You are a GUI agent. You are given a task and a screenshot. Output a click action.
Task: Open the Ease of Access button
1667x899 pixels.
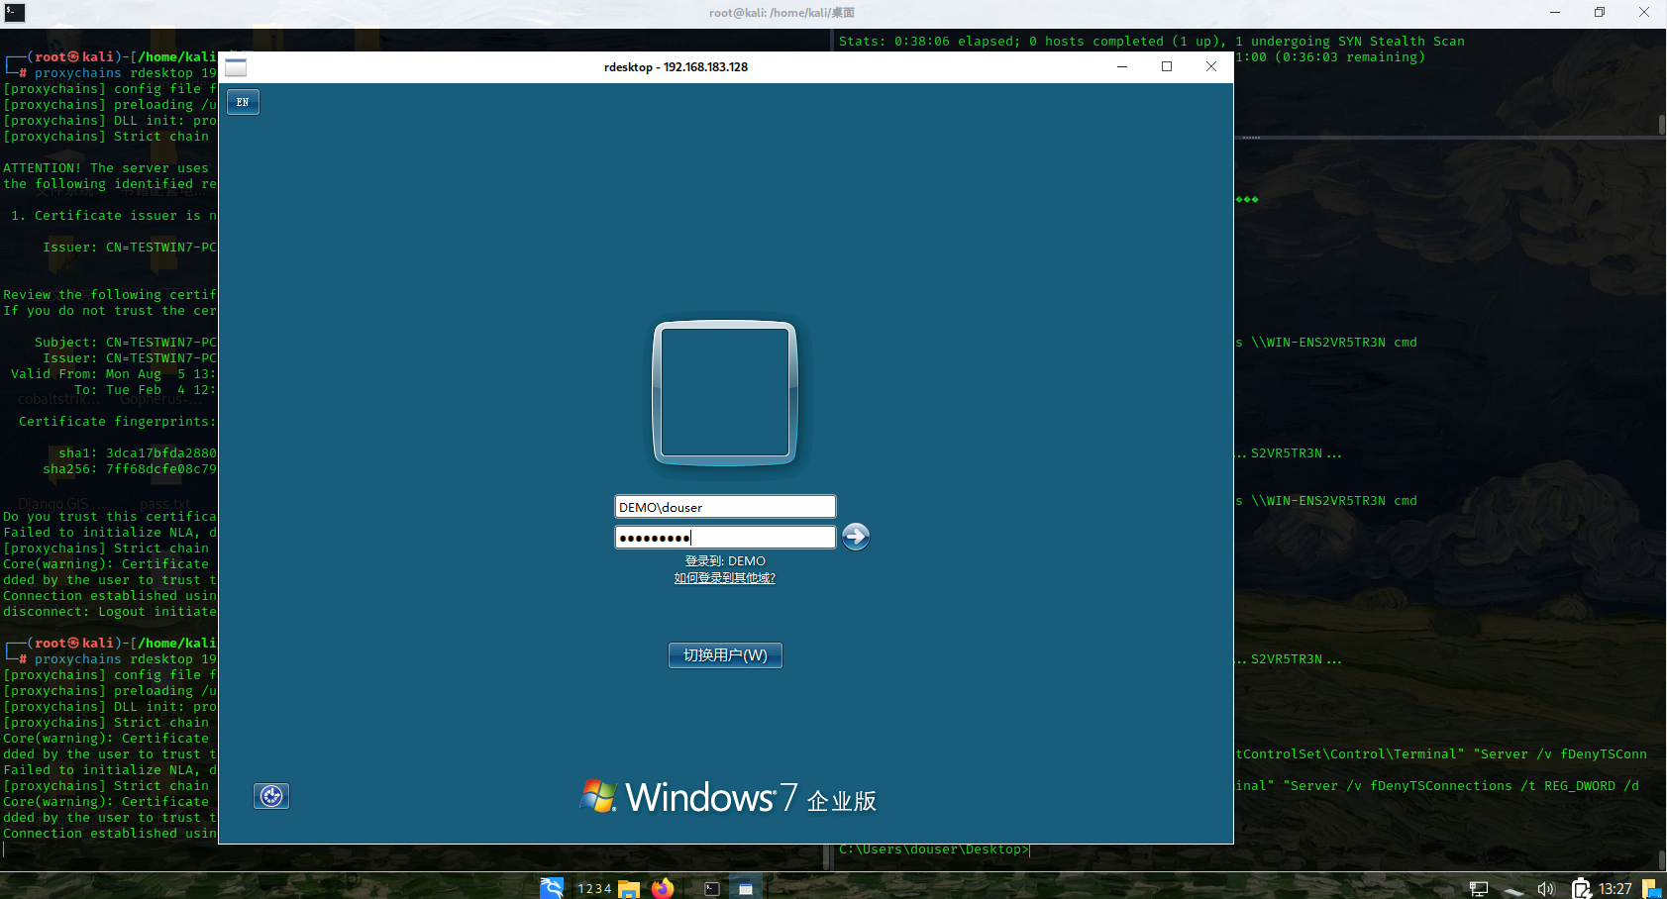271,796
